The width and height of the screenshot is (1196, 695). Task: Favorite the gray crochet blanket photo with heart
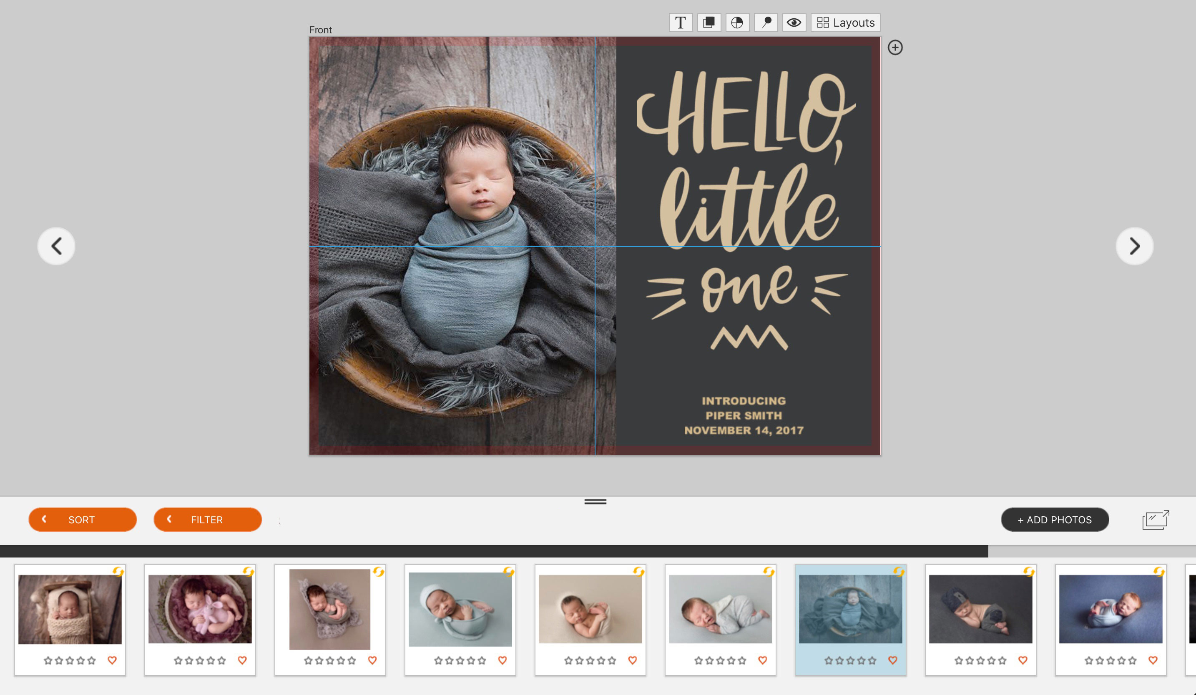372,660
